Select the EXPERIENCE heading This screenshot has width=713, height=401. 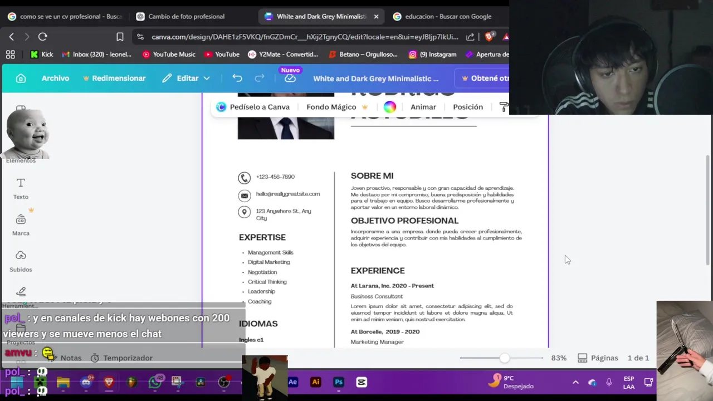pos(378,271)
